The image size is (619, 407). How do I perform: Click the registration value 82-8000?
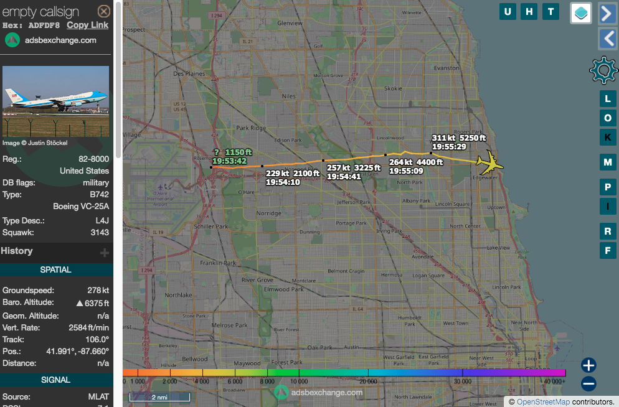pos(93,159)
